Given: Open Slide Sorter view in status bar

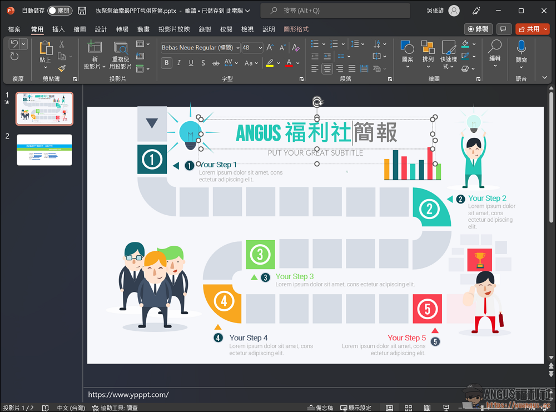Looking at the screenshot, I should pos(408,408).
